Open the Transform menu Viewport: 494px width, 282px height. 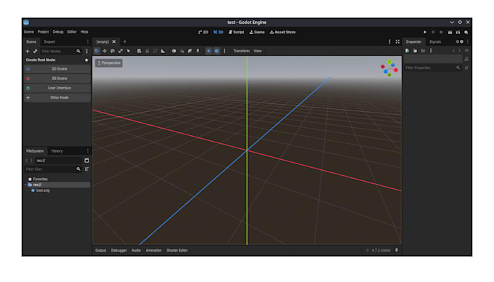pos(241,51)
